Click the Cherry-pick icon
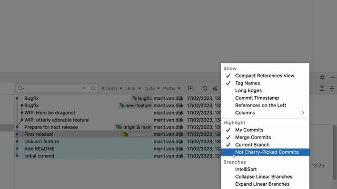The width and height of the screenshot is (337, 189). [215, 88]
